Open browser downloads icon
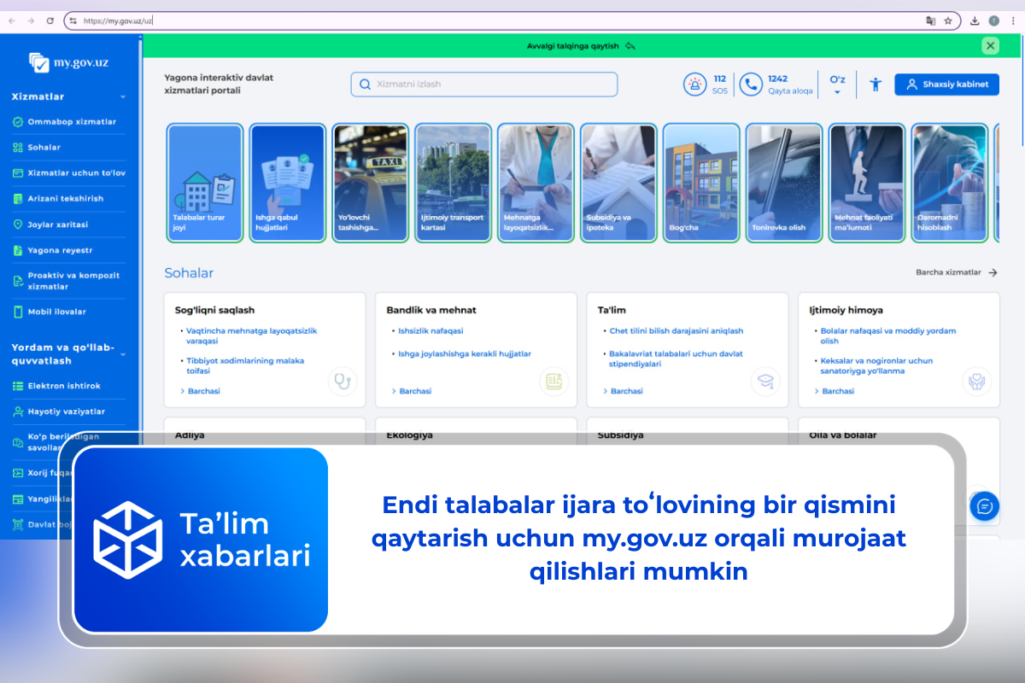 (x=975, y=20)
